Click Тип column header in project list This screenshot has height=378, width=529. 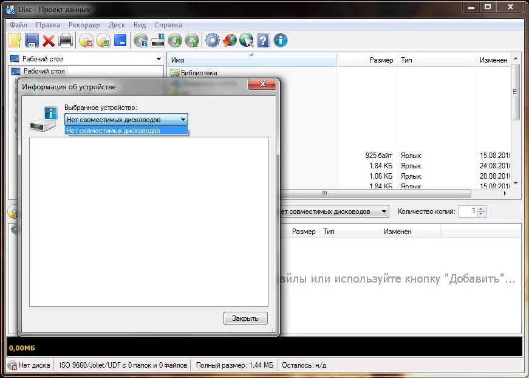[349, 232]
